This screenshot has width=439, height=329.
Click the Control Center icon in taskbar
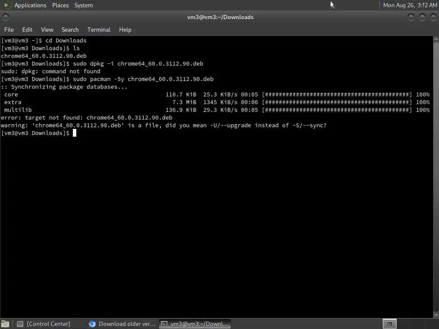click(x=20, y=324)
